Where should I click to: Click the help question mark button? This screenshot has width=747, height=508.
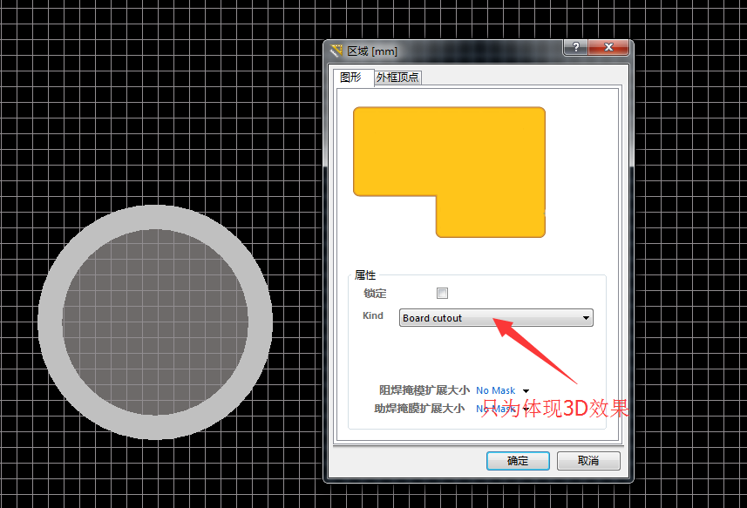(575, 48)
